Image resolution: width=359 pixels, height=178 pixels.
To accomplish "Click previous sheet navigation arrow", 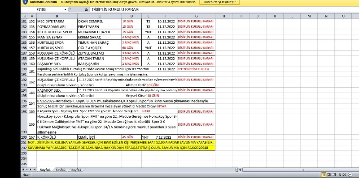I will point(27,170).
